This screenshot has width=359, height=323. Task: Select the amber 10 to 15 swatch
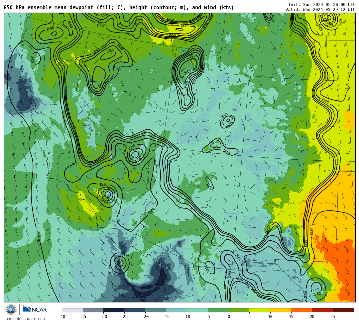coord(281,310)
